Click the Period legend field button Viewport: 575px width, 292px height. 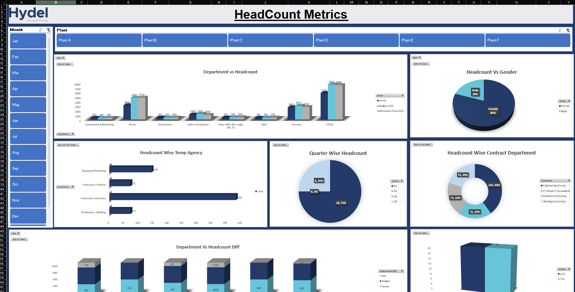[x=390, y=95]
